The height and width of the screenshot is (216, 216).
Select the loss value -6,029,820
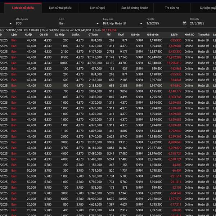click(x=174, y=148)
